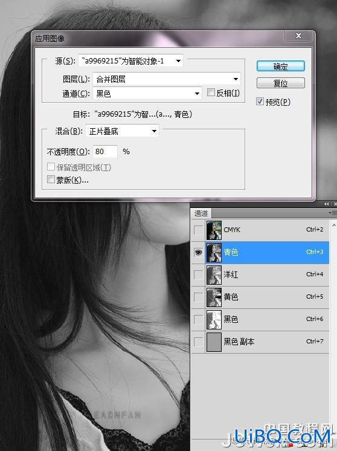
Task: Select the 通道 (Channels) panel tab
Action: pos(201,213)
